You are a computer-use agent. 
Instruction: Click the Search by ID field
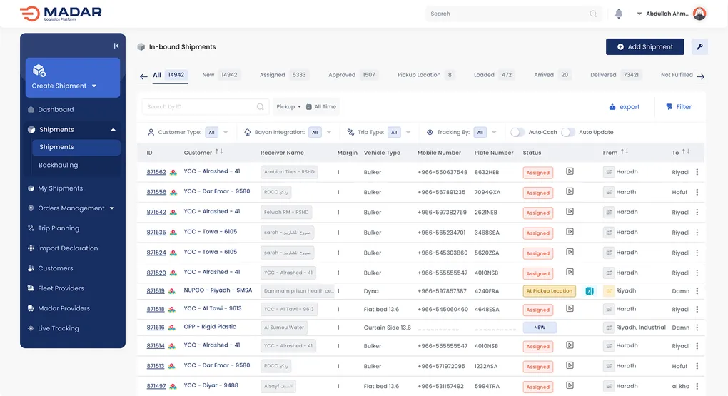[x=204, y=107]
